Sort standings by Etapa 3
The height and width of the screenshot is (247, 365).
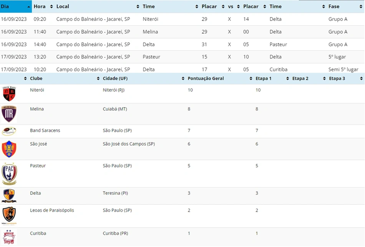click(346, 78)
